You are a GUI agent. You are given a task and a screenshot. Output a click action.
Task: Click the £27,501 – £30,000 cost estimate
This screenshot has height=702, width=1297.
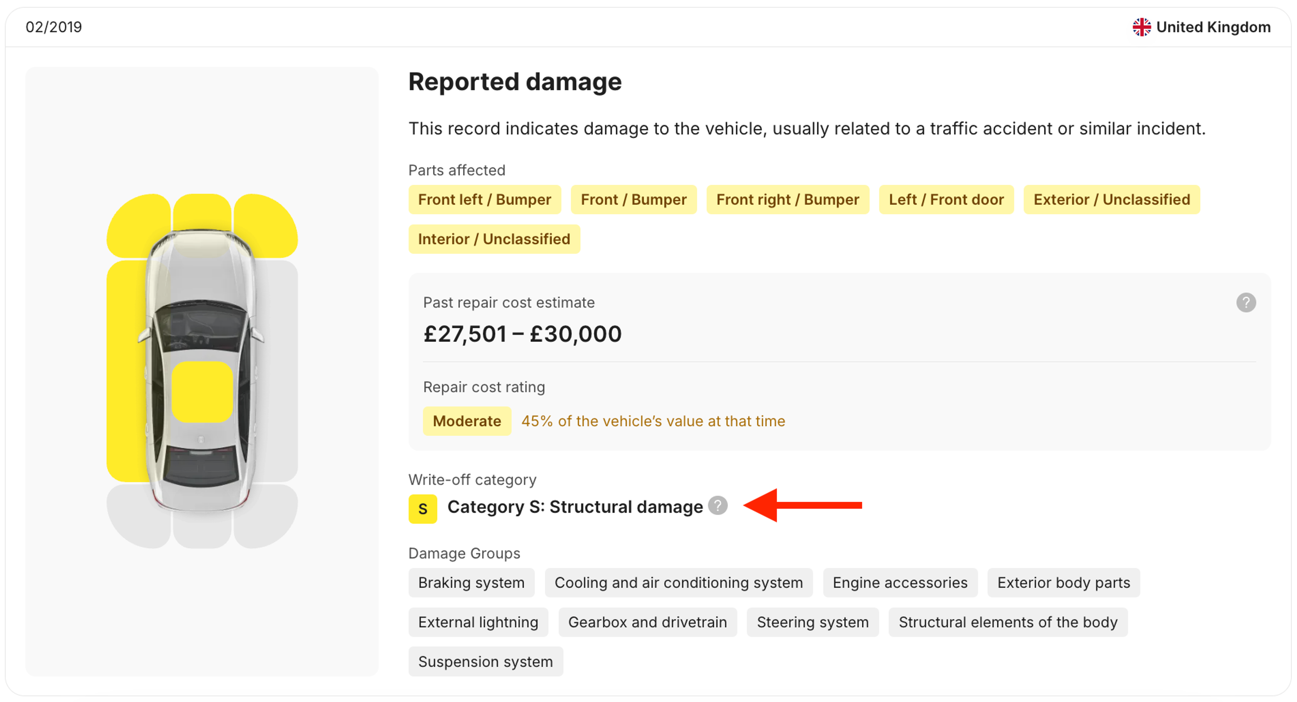point(523,334)
